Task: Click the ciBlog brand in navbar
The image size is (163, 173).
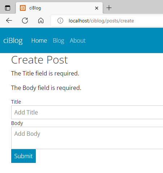Action: coord(13,40)
